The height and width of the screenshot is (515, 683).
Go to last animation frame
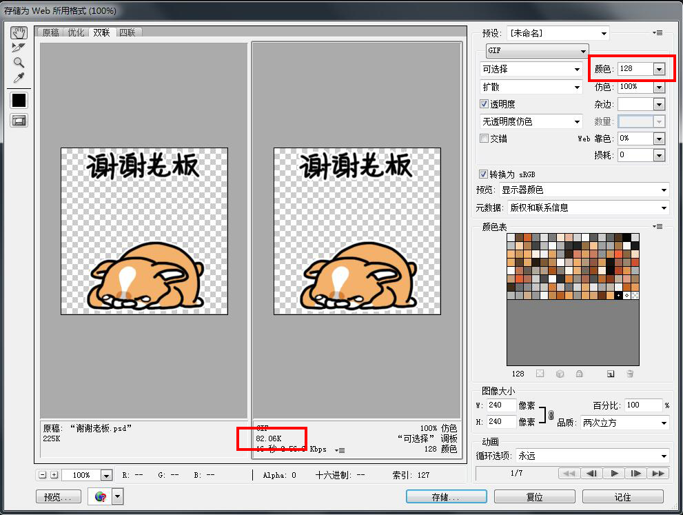[658, 473]
